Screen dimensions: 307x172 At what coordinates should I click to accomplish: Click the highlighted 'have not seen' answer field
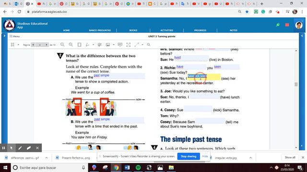click(x=204, y=77)
